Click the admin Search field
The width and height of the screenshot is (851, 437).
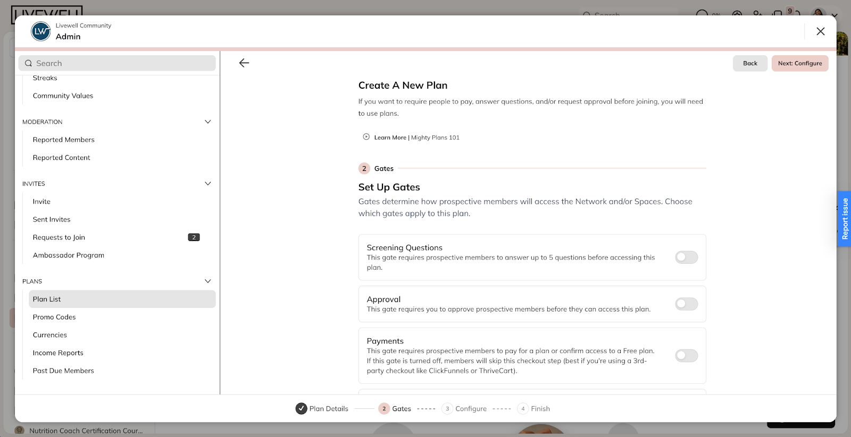click(117, 63)
